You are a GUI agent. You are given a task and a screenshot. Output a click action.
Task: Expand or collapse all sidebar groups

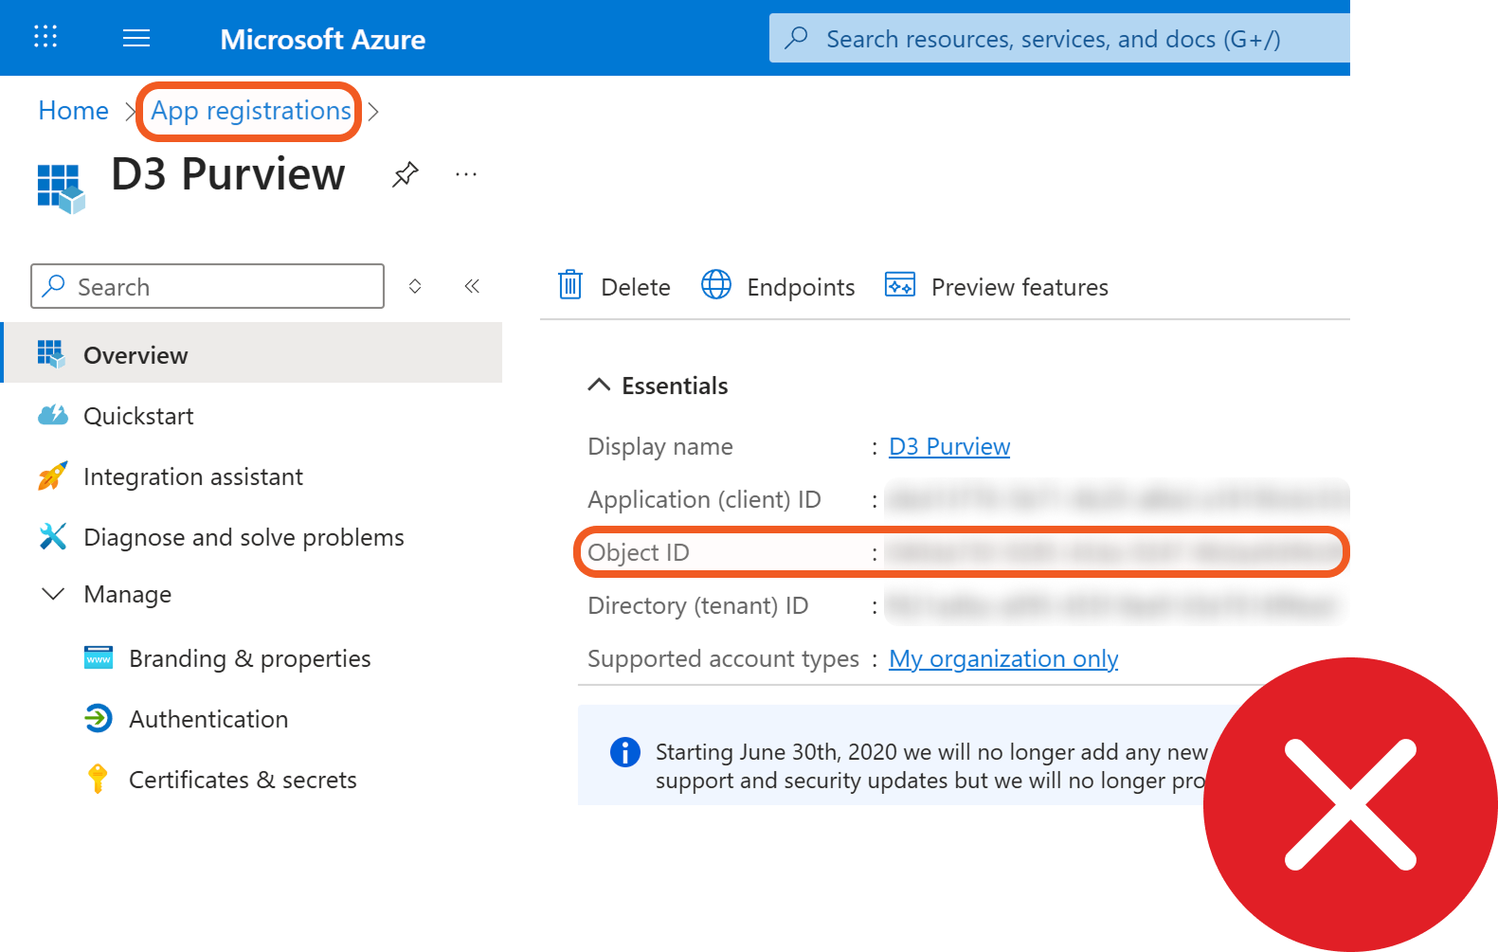tap(415, 286)
